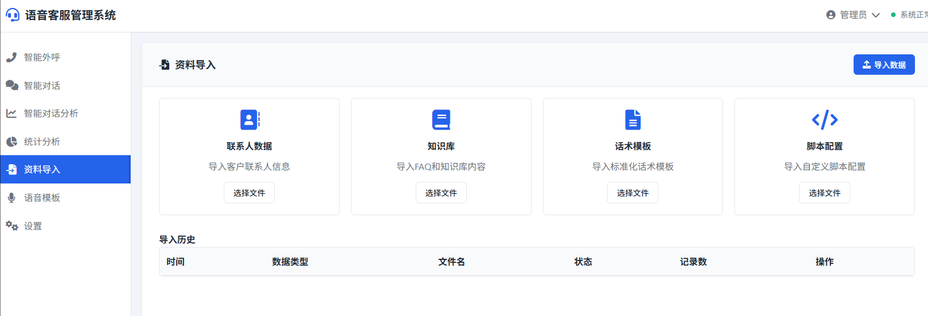This screenshot has width=928, height=316.
Task: Click the 状态 column header
Action: [583, 262]
